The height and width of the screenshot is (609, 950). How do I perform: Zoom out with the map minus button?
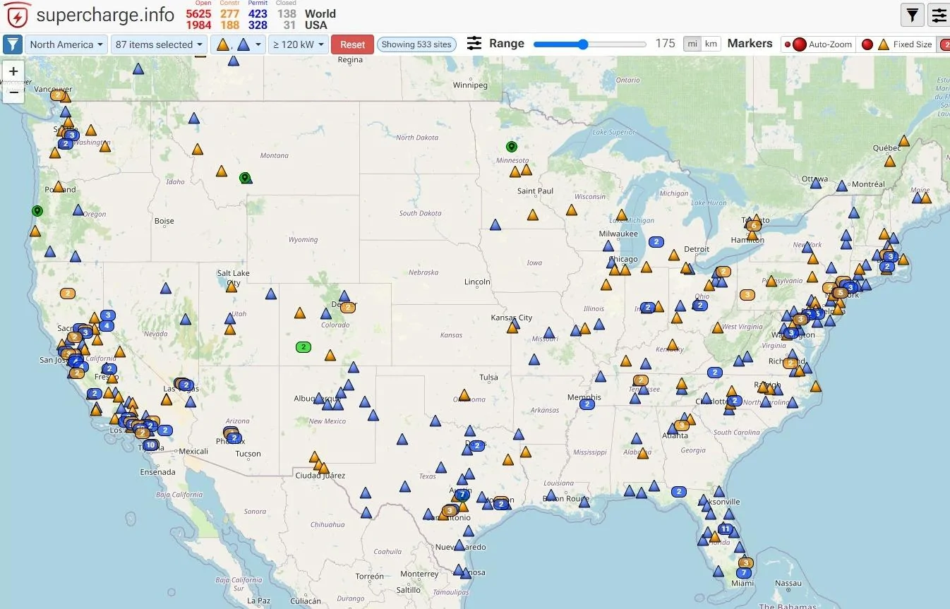pos(13,92)
